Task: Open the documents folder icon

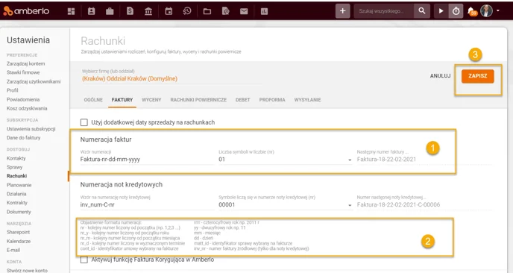Action: [207, 11]
